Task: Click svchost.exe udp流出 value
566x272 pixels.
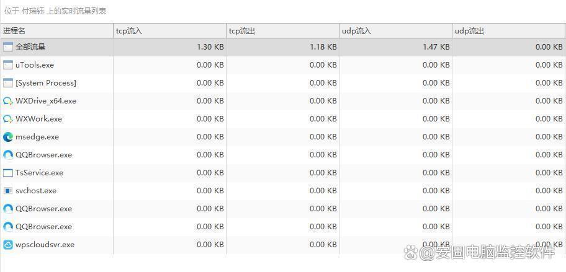Action: [x=549, y=191]
